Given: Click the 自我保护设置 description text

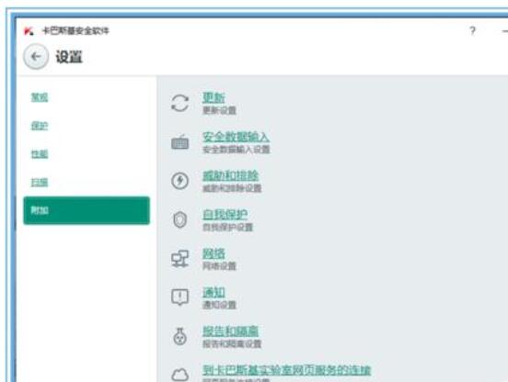Looking at the screenshot, I should [227, 227].
